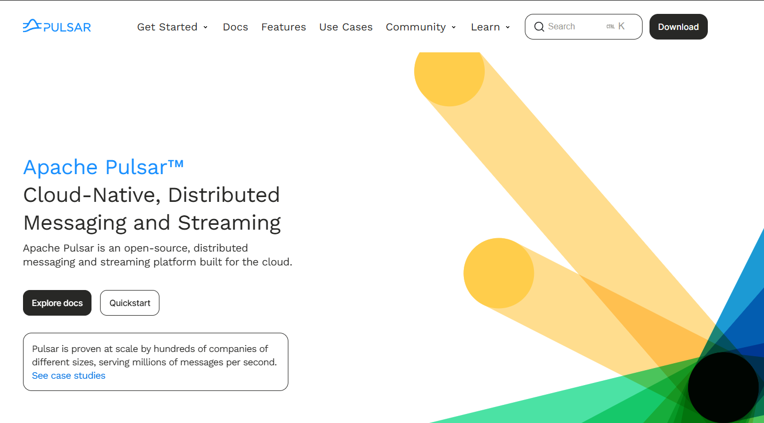The height and width of the screenshot is (423, 764).
Task: Expand the Learn chevron arrow
Action: click(x=508, y=27)
